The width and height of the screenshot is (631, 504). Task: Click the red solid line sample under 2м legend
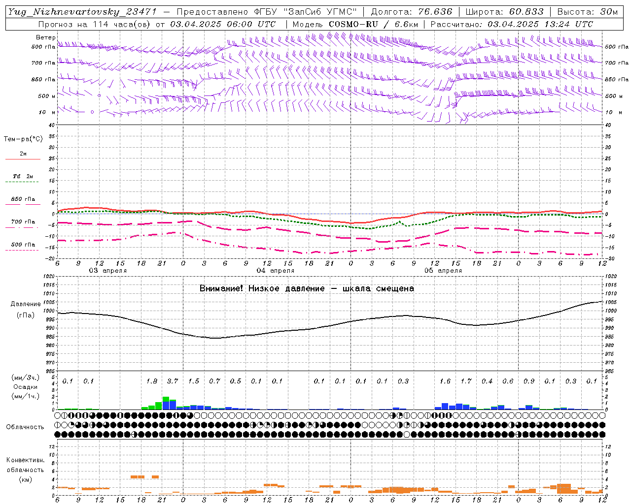[23, 159]
